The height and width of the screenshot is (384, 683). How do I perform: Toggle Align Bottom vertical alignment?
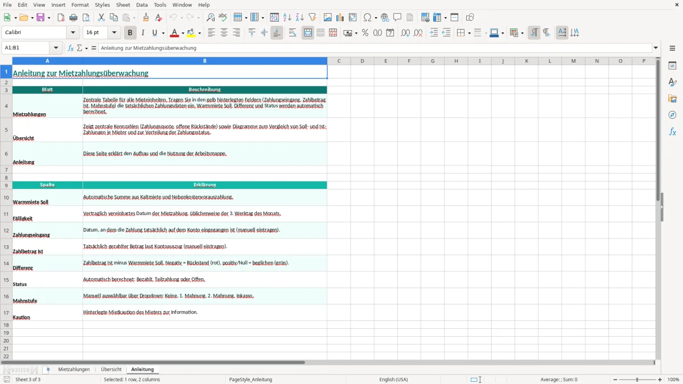point(277,33)
